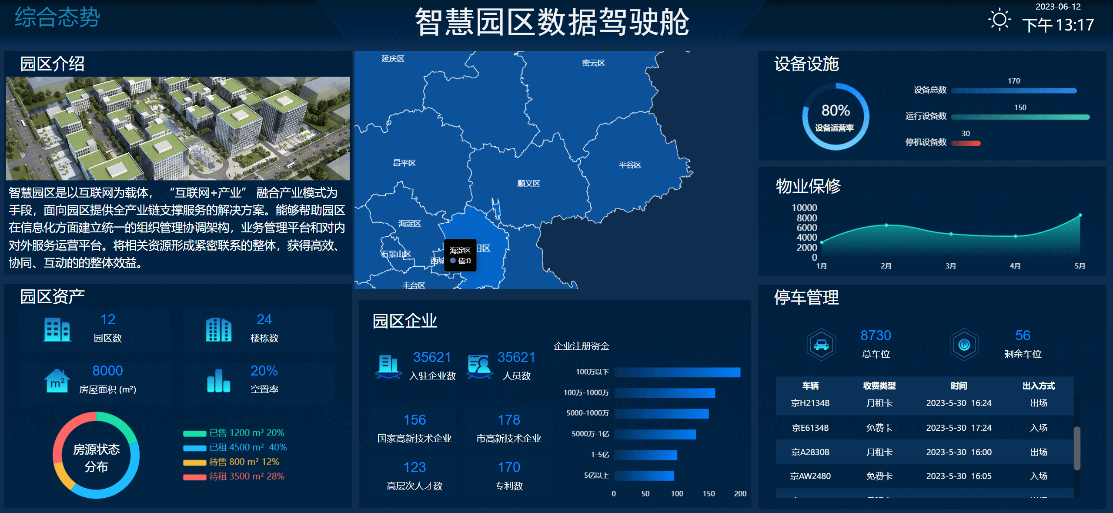Screen dimensions: 1113x513
Task: Click the house area m² icon
Action: pos(57,381)
